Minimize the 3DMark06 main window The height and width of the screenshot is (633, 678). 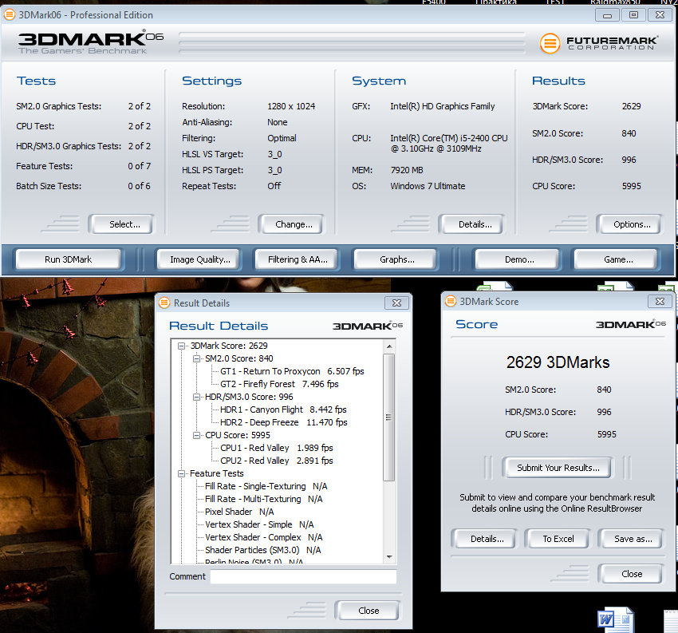pos(607,15)
